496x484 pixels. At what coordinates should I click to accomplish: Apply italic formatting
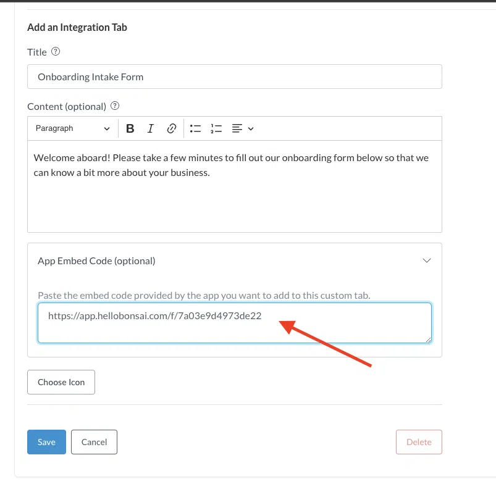(x=150, y=128)
